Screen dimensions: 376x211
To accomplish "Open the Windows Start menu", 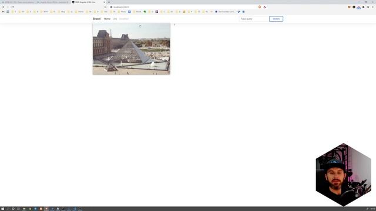I will pyautogui.click(x=2, y=209).
